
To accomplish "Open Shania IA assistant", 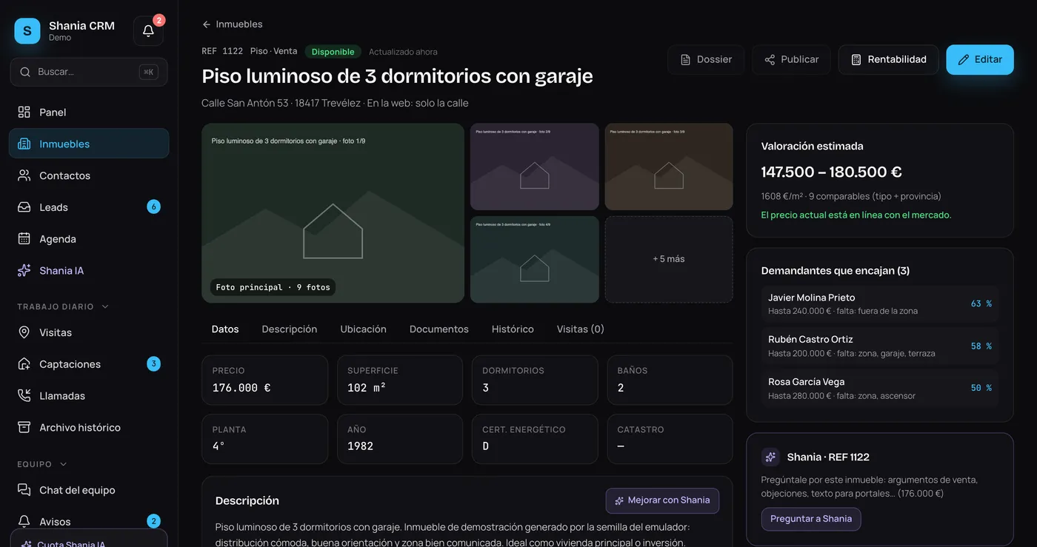I will pos(89,271).
